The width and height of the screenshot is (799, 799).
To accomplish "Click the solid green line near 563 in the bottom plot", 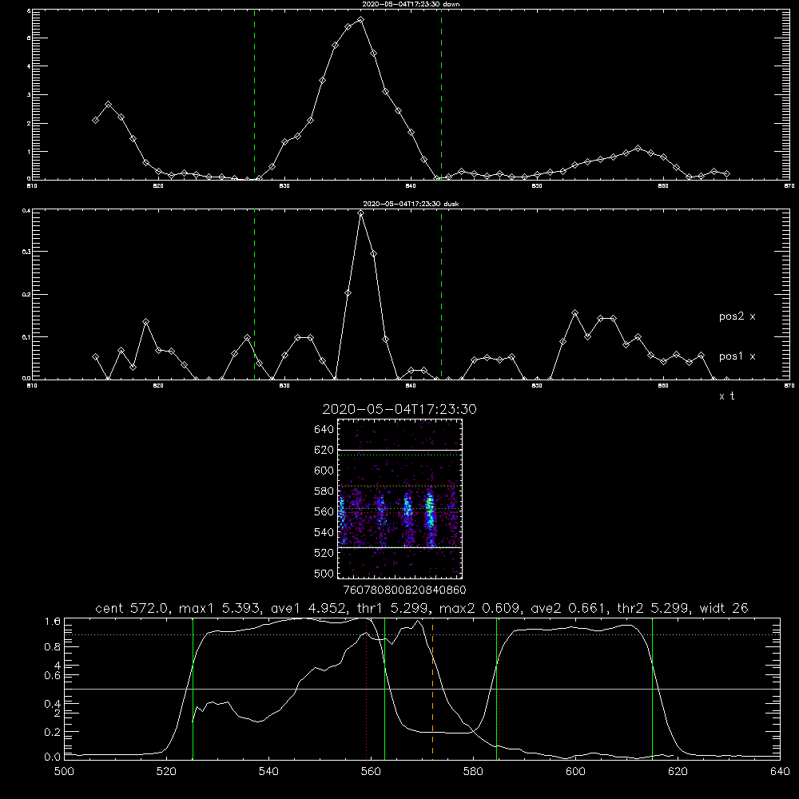I will [x=385, y=689].
